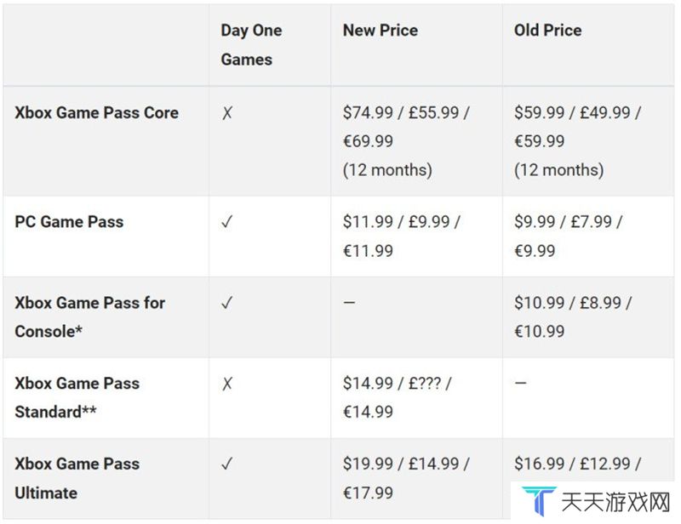Click the X mark in Game Pass Standard row

[227, 384]
